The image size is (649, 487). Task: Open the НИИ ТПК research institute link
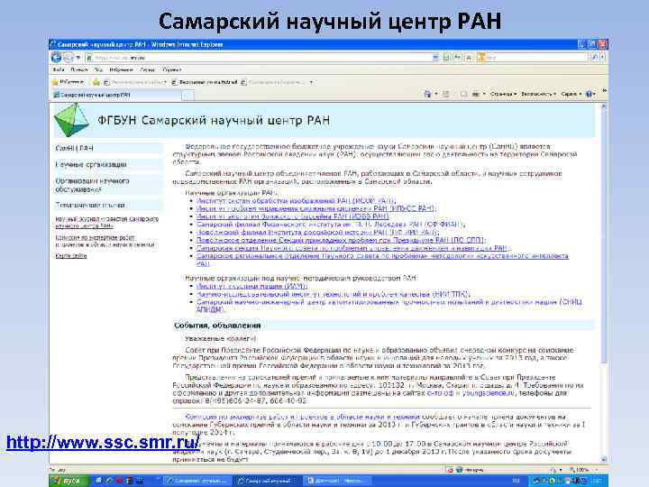334,294
